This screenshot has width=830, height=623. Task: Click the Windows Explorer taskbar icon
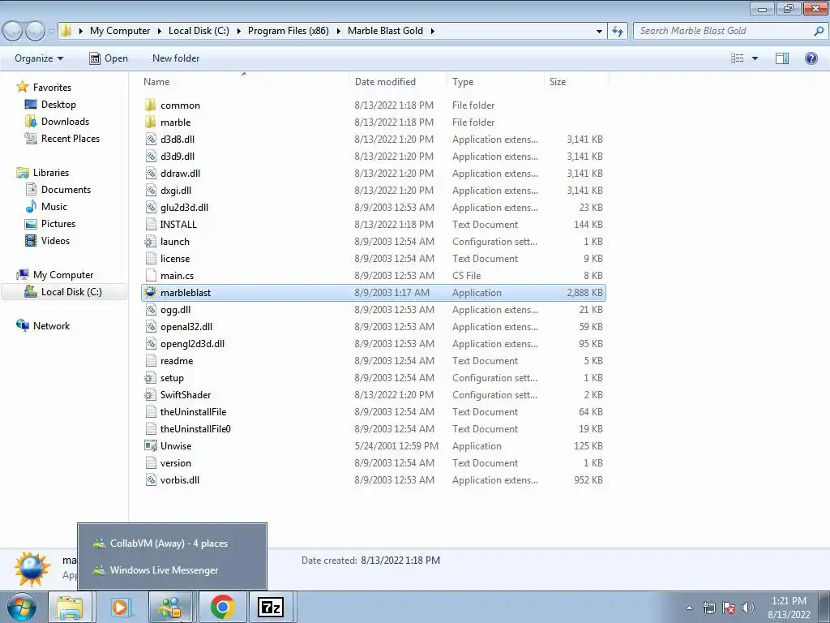(71, 607)
